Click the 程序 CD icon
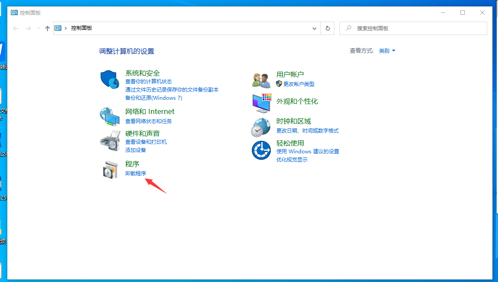Image resolution: width=498 pixels, height=282 pixels. click(110, 169)
